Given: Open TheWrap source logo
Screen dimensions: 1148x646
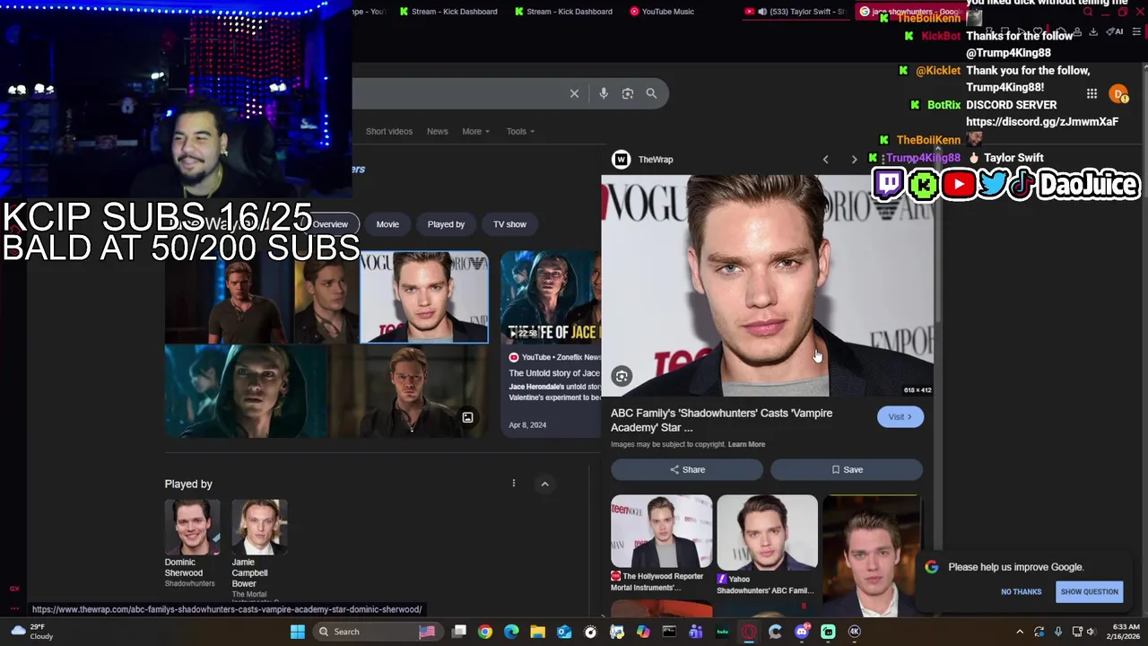Looking at the screenshot, I should (621, 160).
